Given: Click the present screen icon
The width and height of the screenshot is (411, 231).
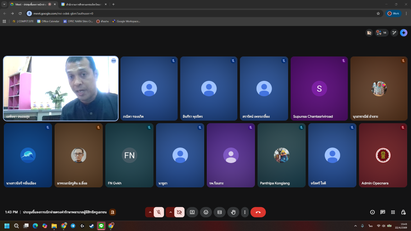Looking at the screenshot, I should pos(192,212).
